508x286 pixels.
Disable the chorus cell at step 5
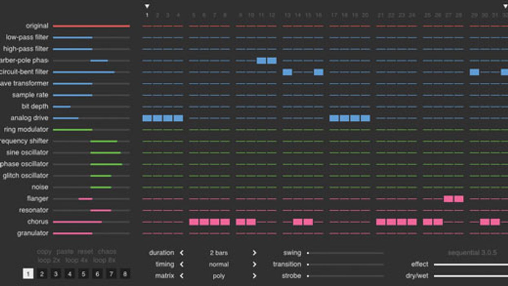point(194,222)
